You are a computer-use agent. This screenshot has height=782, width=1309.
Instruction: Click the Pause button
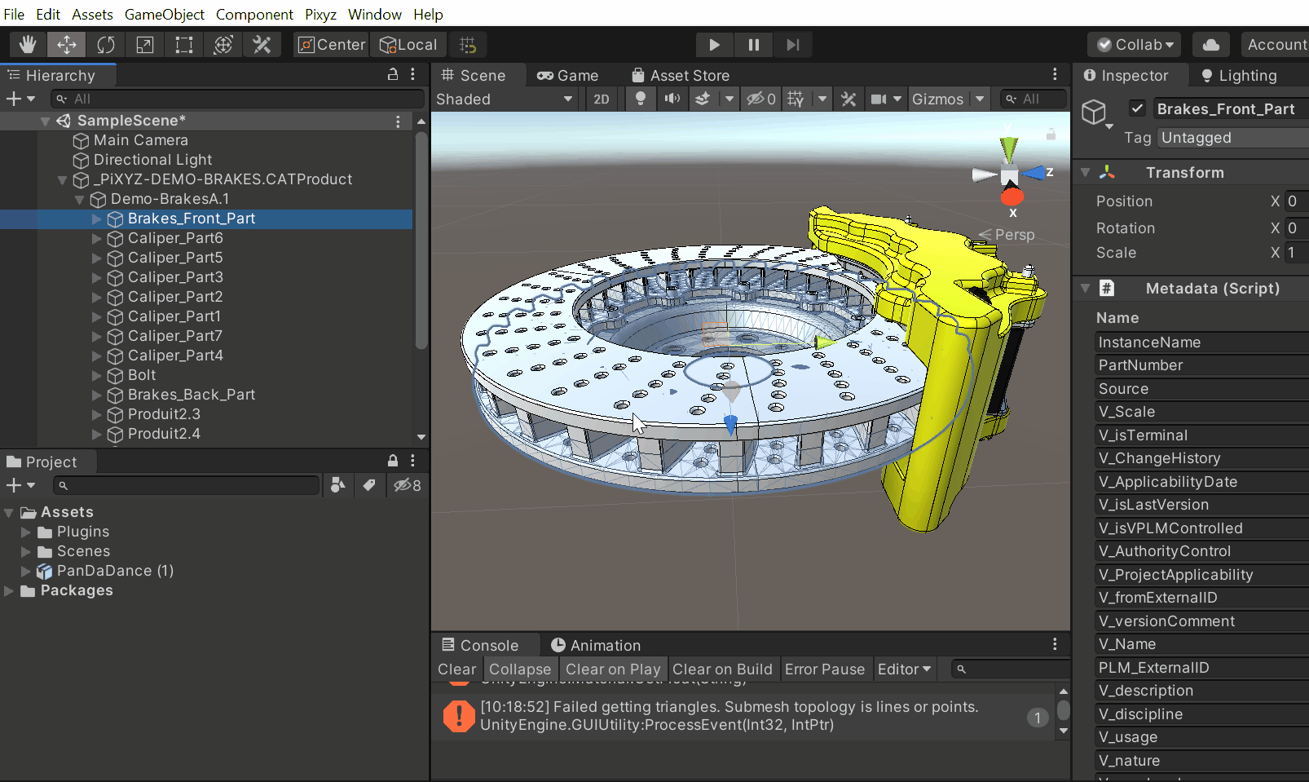pyautogui.click(x=754, y=45)
